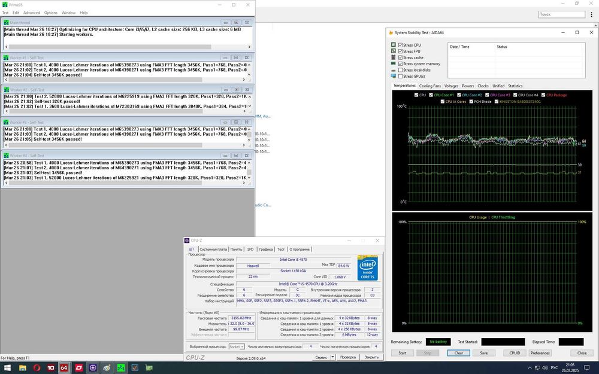Open the red '10' taskbar app icon
This screenshot has width=599, height=374.
pos(50,367)
